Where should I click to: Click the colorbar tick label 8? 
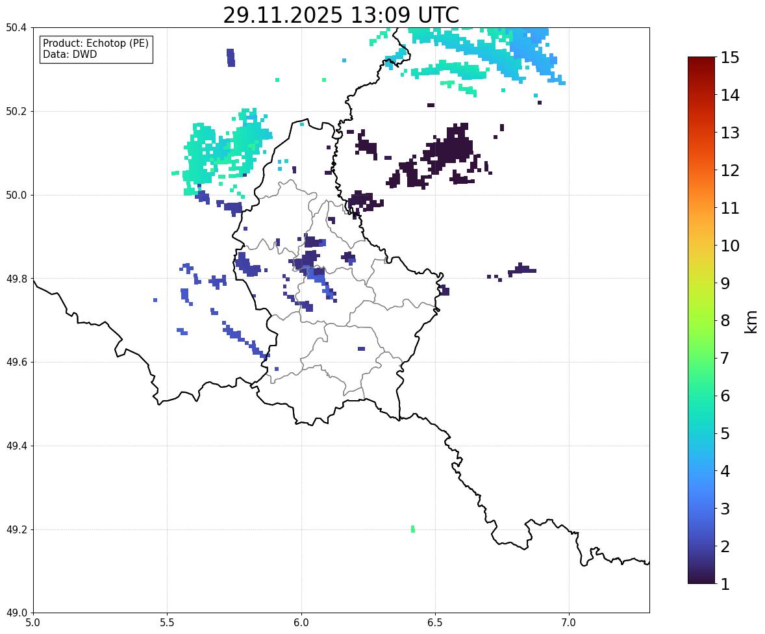point(725,321)
